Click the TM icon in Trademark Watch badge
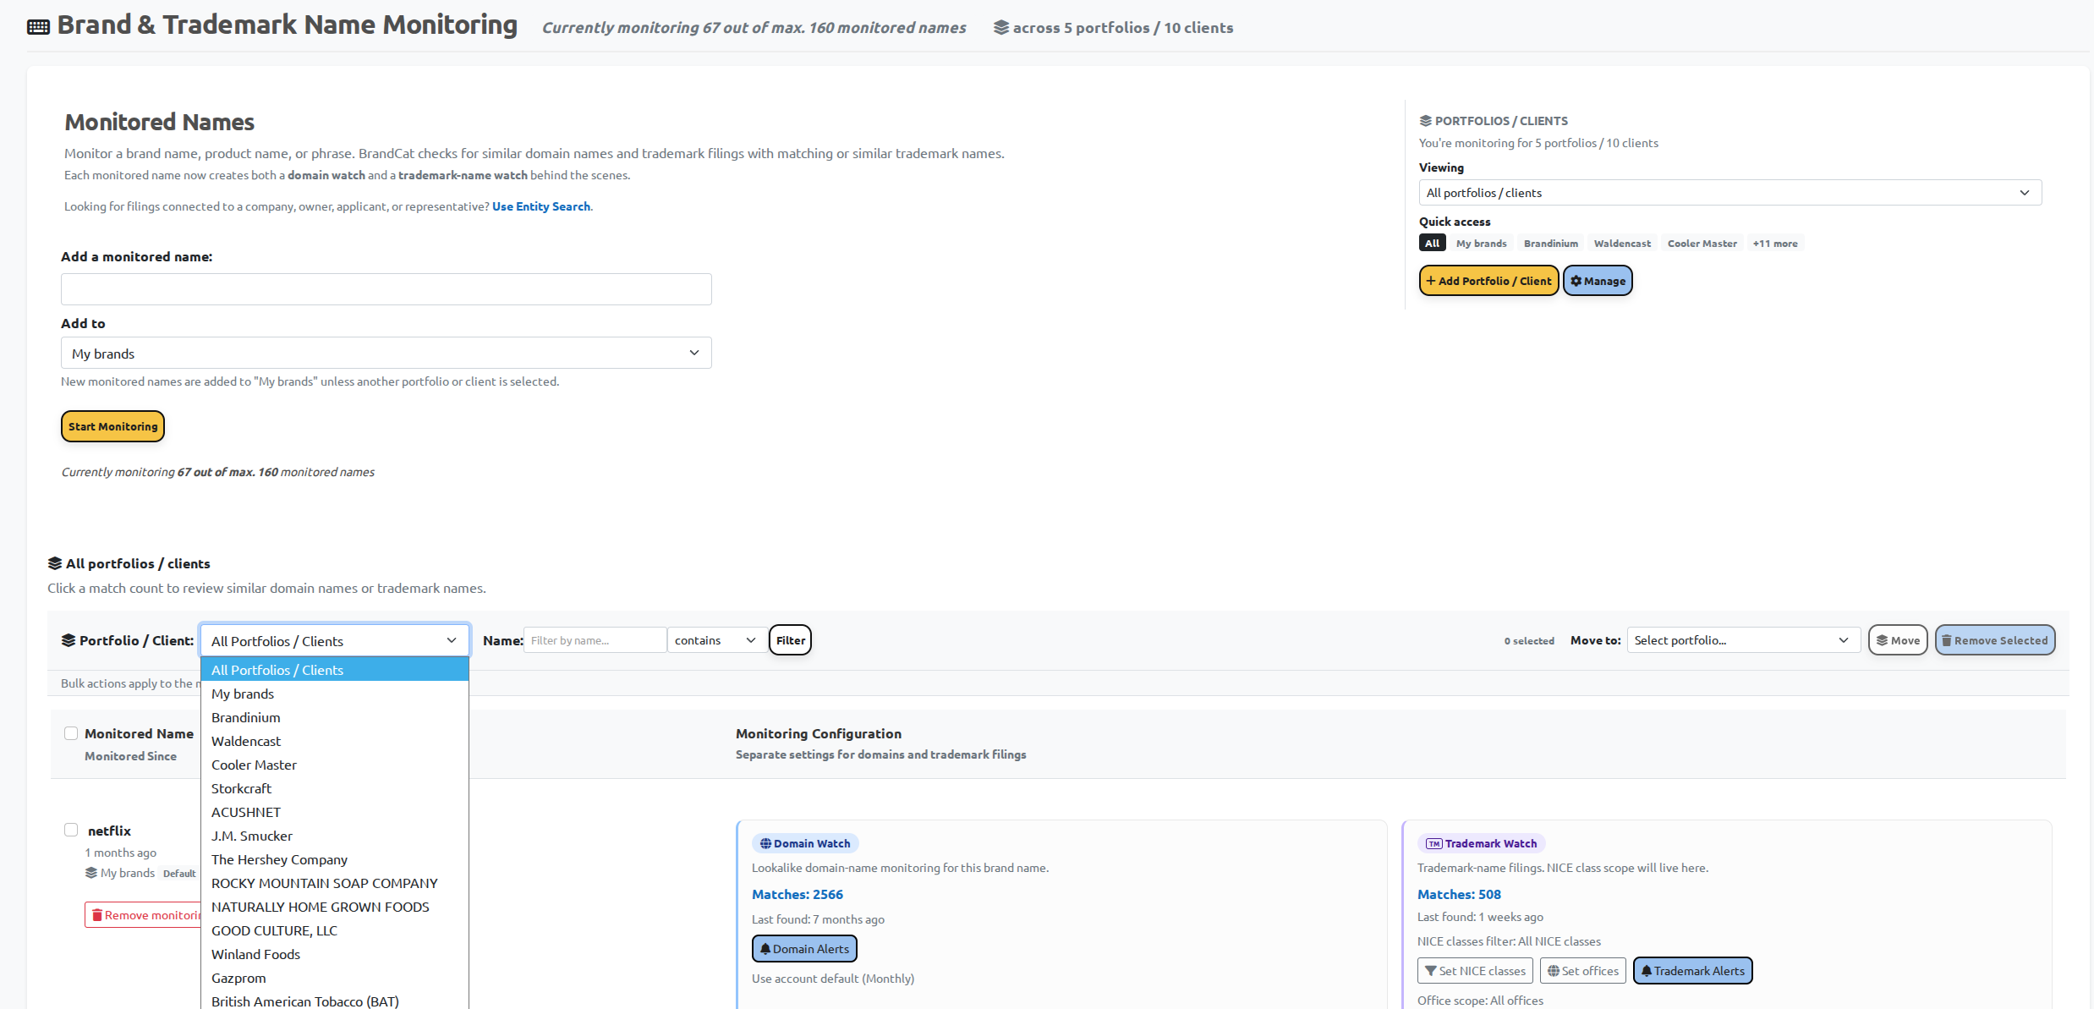This screenshot has height=1009, width=2094. [x=1434, y=843]
